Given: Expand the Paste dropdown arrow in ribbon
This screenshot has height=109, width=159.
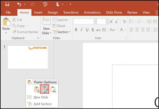Looking at the screenshot, I should [6, 33].
